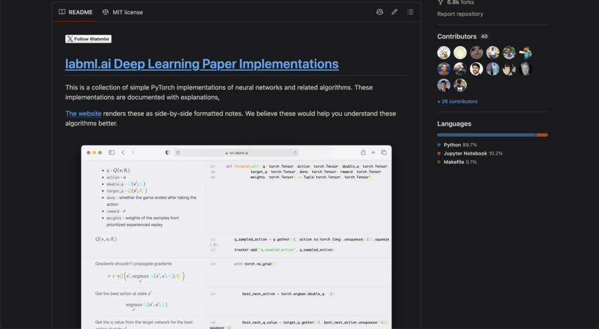This screenshot has height=329, width=599.
Task: Open avatar of bearded man on white background
Action: tap(476, 69)
